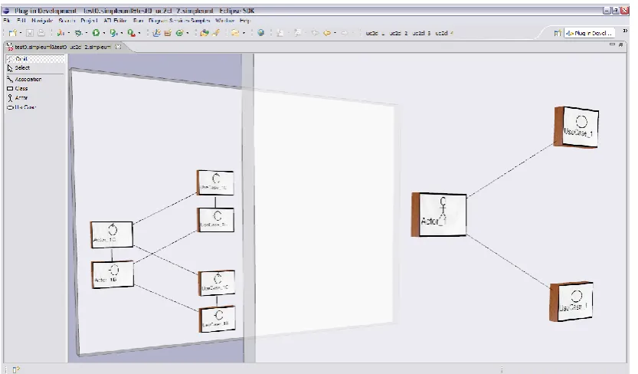The image size is (638, 374).
Task: Click the lower-right UseCase_1 3D node
Action: click(x=571, y=301)
